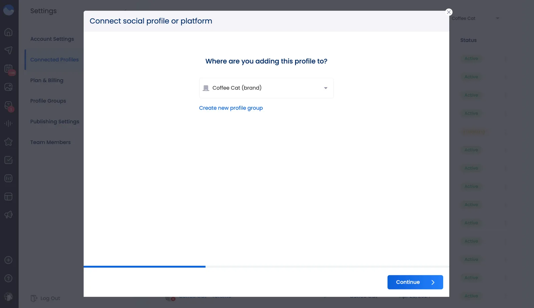
Task: Open the calendar icon in the sidebar
Action: point(8,69)
